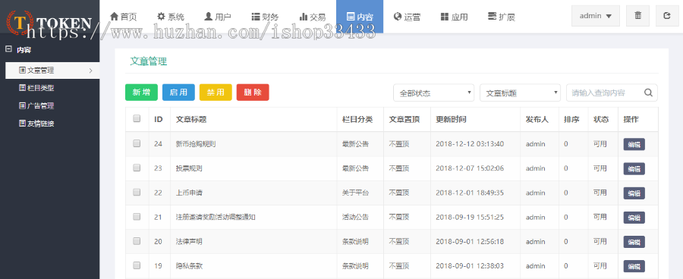Click the 发布人 column header

coord(537,119)
